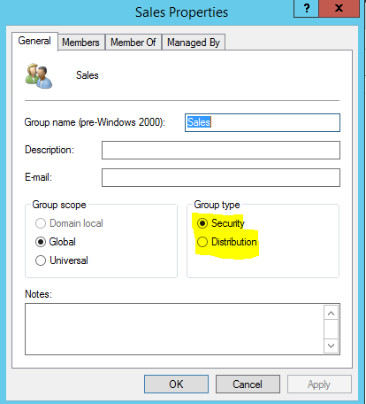Click the Notes scroll up arrow
This screenshot has height=404, width=366.
point(331,313)
